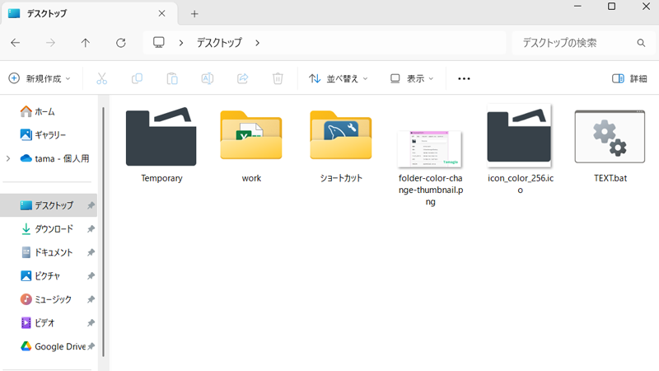
Task: Maximize the Explorer window
Action: point(611,7)
